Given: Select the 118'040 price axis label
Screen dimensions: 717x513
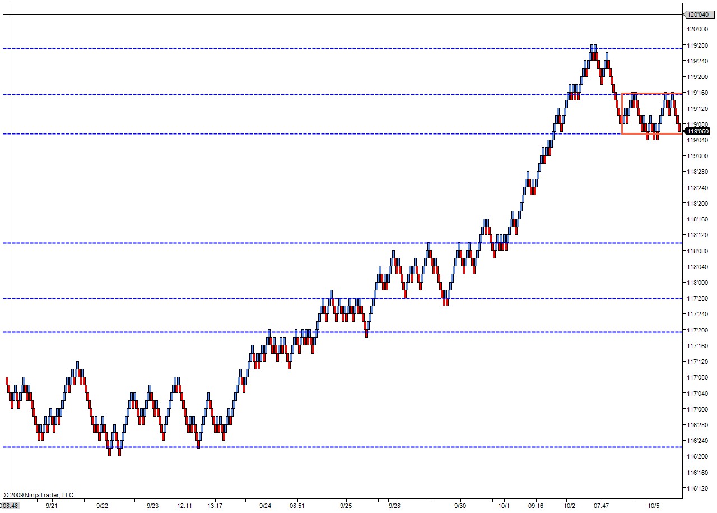Looking at the screenshot, I should tap(699, 267).
